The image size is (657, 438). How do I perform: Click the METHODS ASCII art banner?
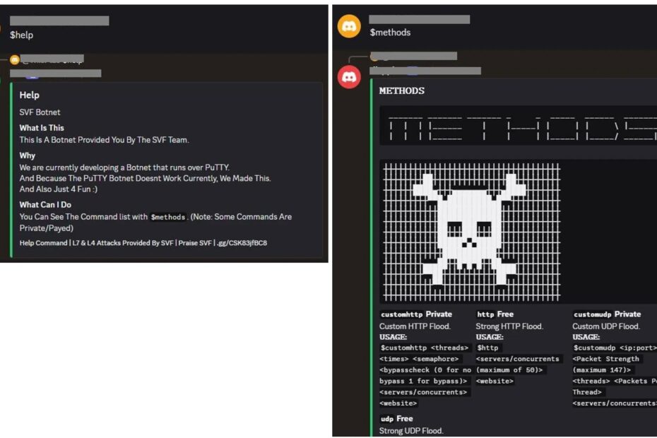click(519, 126)
